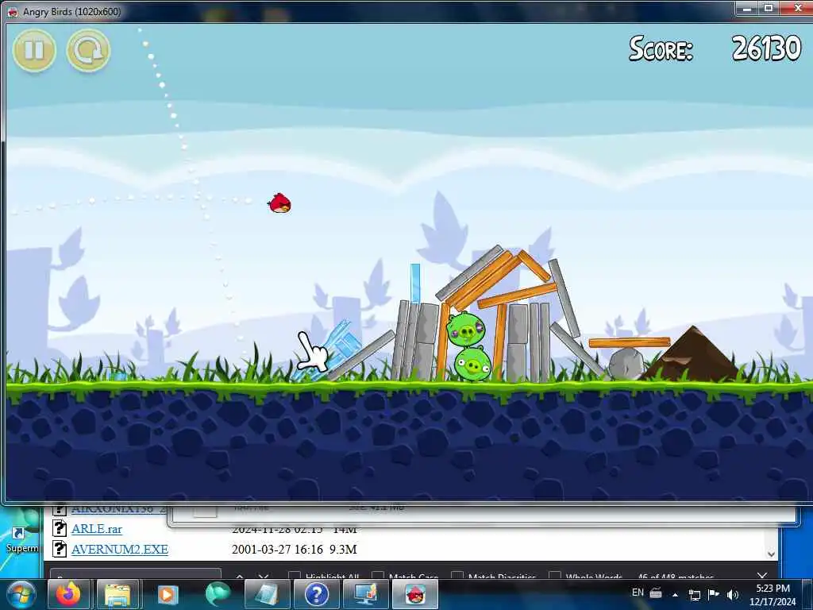The width and height of the screenshot is (813, 610).
Task: Click the browser scrollbar down arrow
Action: point(771,554)
